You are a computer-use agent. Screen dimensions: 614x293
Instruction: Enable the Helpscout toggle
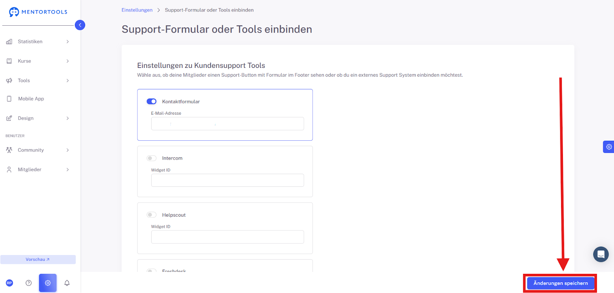[152, 215]
